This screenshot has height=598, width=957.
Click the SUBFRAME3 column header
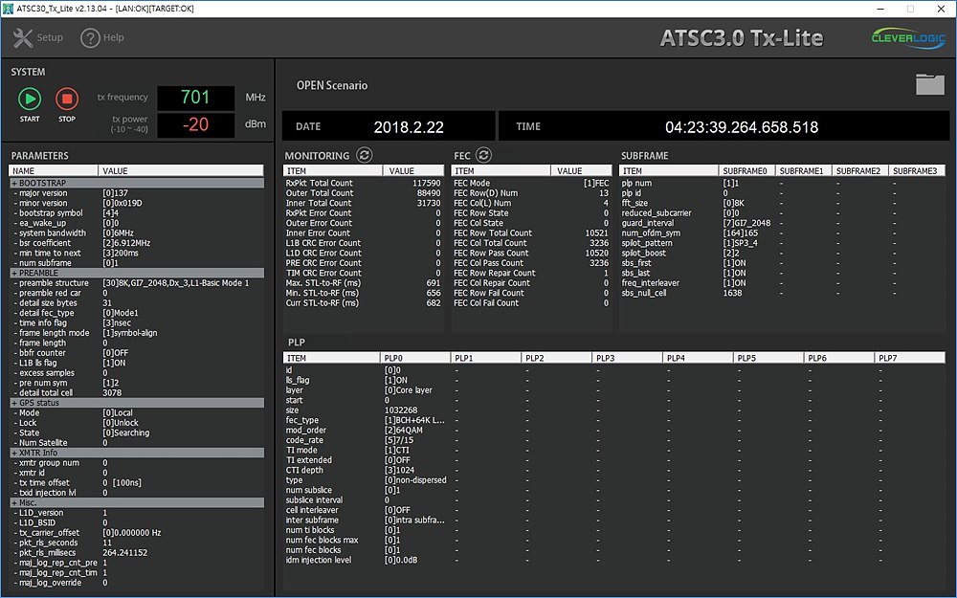tap(917, 171)
